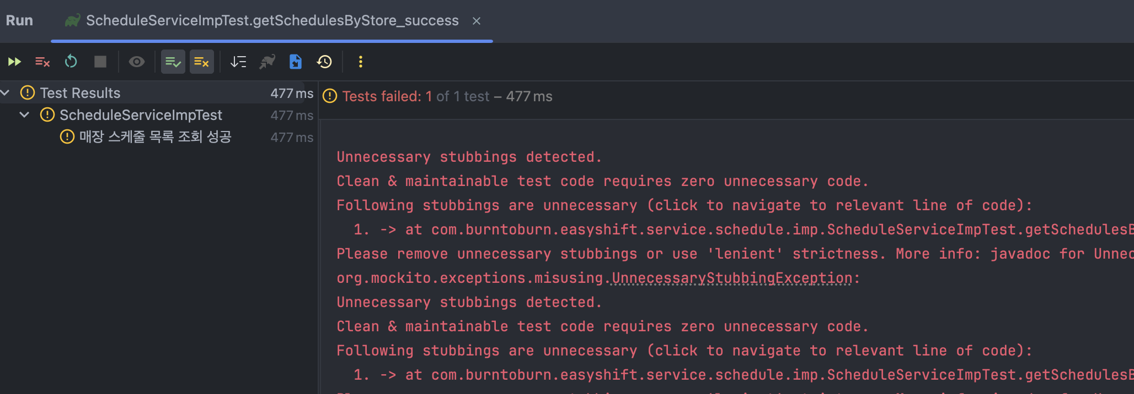
Task: Click the UnnecessaryStubbingException link
Action: click(x=732, y=278)
